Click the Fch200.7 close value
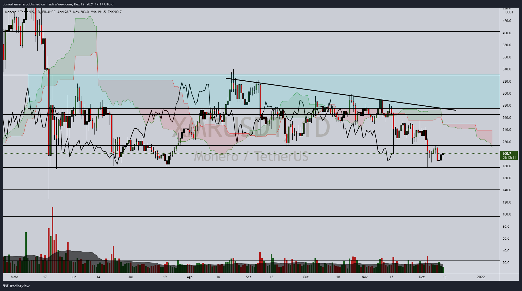This screenshot has height=291, width=522. pos(115,12)
